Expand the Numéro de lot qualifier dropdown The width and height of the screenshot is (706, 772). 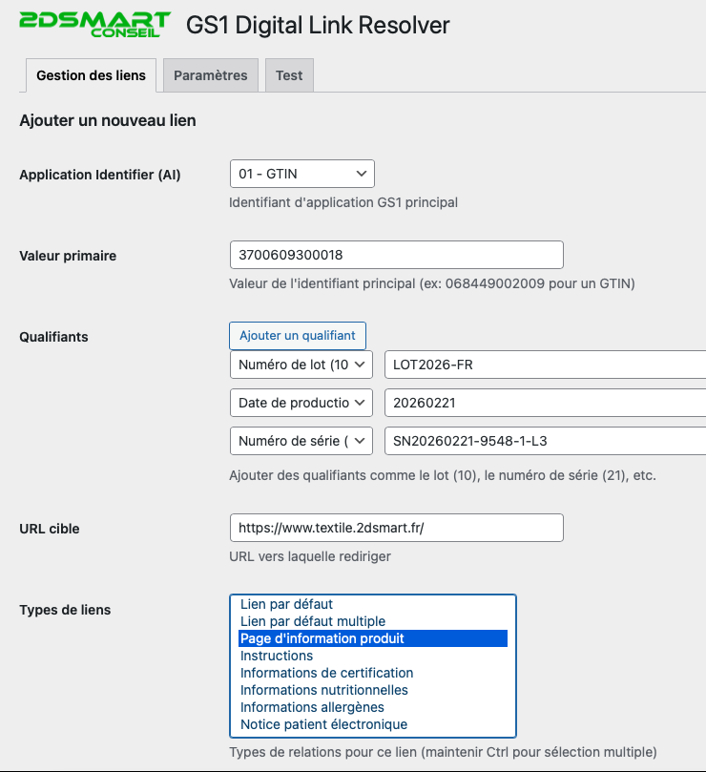[301, 365]
